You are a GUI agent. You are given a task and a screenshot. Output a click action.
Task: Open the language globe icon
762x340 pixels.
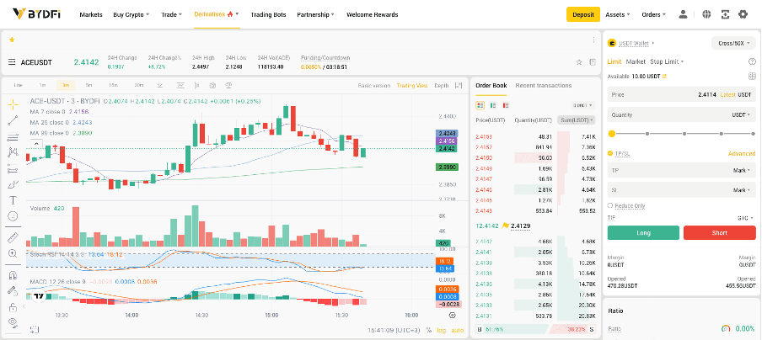click(703, 14)
